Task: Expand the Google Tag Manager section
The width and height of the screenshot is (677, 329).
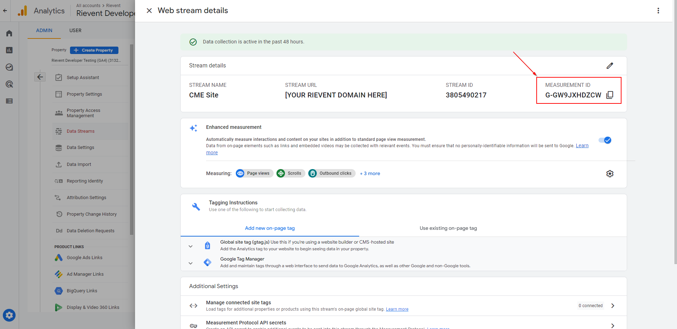Action: (191, 263)
